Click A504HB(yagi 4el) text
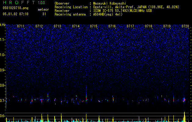Screen dimensions: 192x122 click(108, 14)
